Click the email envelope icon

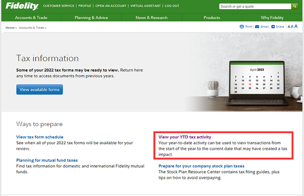point(257,27)
